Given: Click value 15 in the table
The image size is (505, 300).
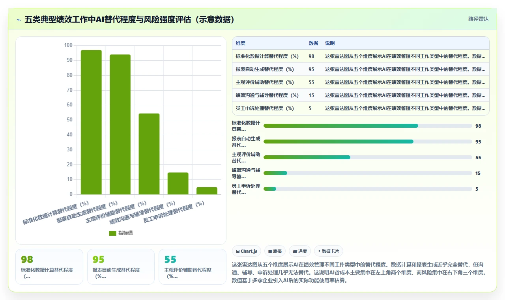Looking at the screenshot, I should pos(311,95).
